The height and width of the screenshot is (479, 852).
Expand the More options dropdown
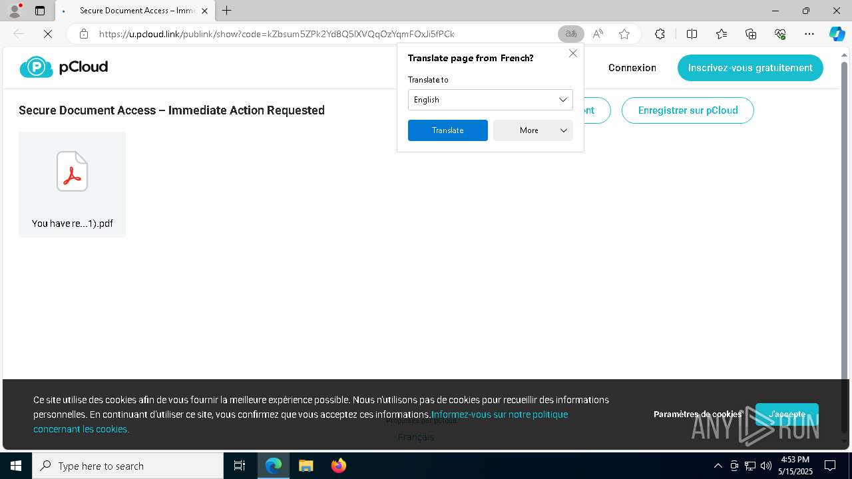[533, 130]
